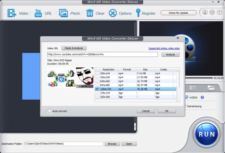Switch to the snapshot camera tab
The image size is (225, 153).
point(193,88)
